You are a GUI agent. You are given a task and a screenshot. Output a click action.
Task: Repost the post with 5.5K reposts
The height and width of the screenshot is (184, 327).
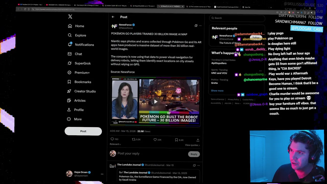pyautogui.click(x=133, y=139)
